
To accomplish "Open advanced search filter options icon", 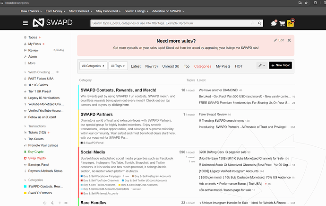I will pyautogui.click(x=252, y=23).
